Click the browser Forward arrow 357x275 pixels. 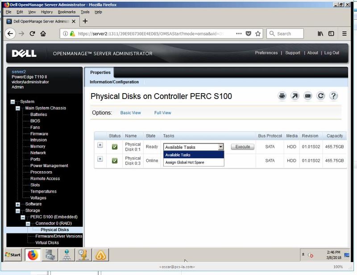[21, 34]
